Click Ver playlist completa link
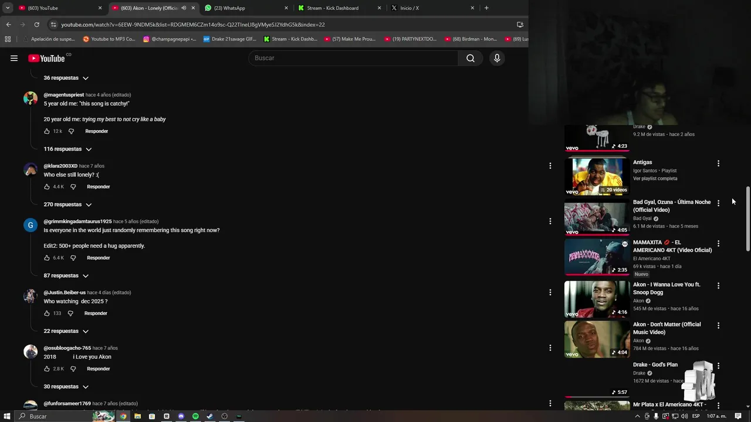 655,179
